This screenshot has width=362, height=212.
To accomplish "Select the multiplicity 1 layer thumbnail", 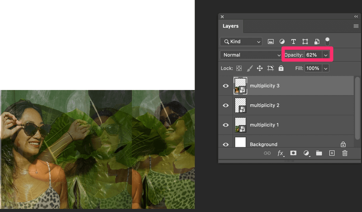I will [241, 125].
